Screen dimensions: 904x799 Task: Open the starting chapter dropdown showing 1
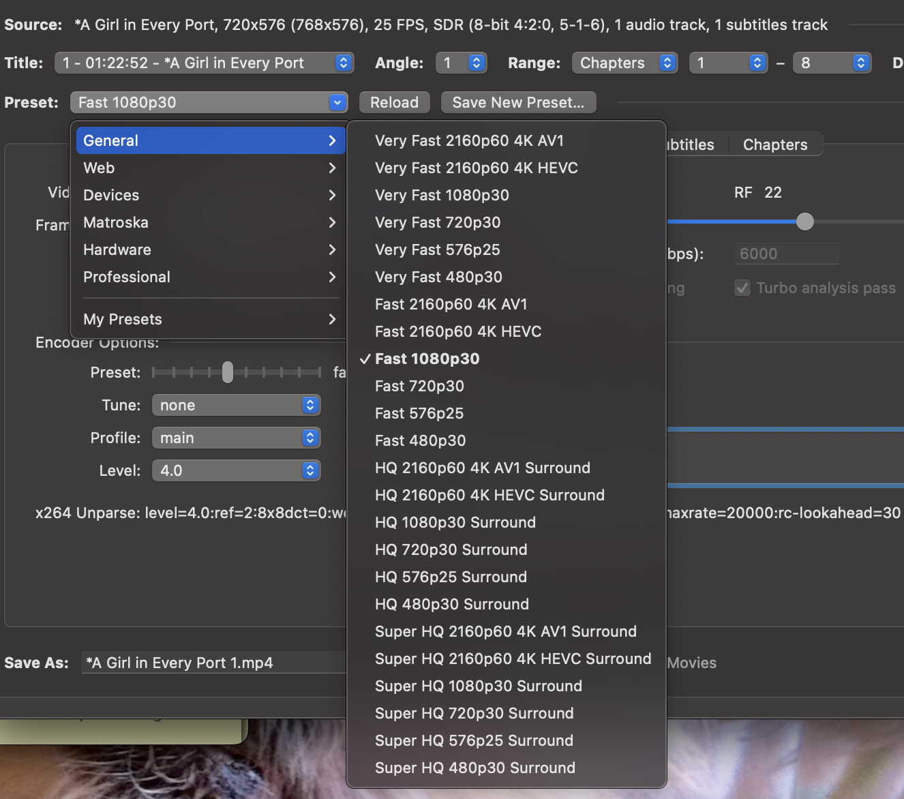tap(728, 63)
